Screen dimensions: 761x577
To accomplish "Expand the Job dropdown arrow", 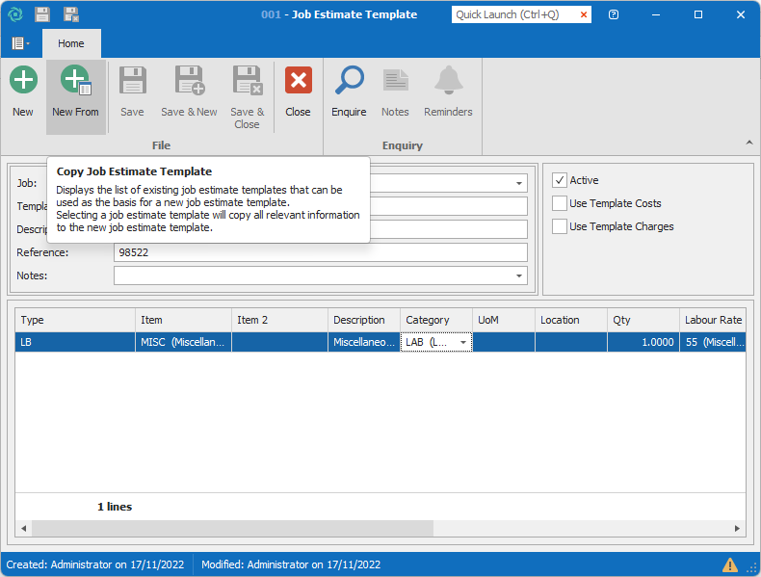I will pyautogui.click(x=519, y=183).
